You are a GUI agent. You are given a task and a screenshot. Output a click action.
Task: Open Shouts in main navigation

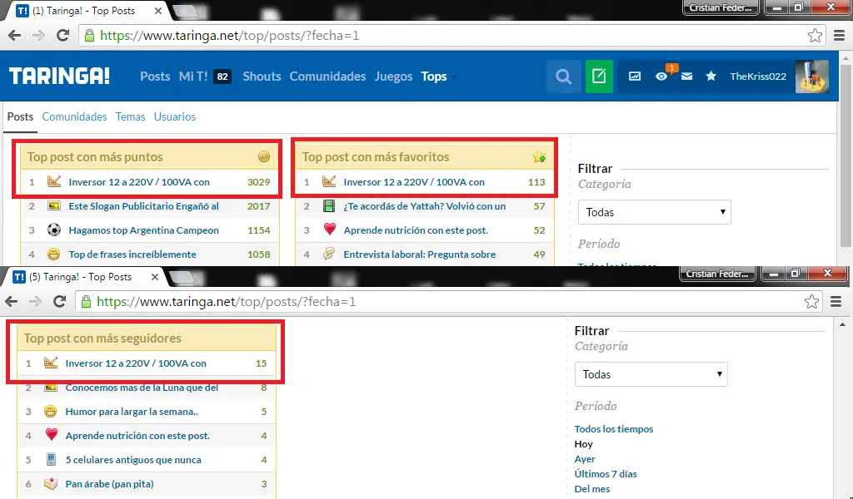[x=262, y=77]
